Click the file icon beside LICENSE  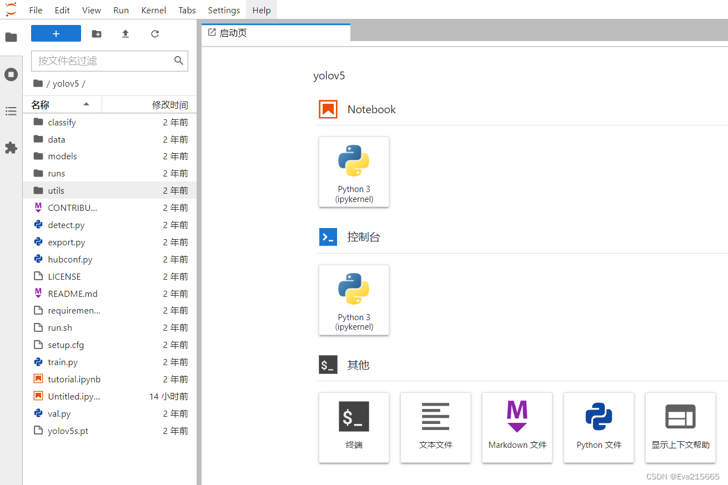(38, 276)
